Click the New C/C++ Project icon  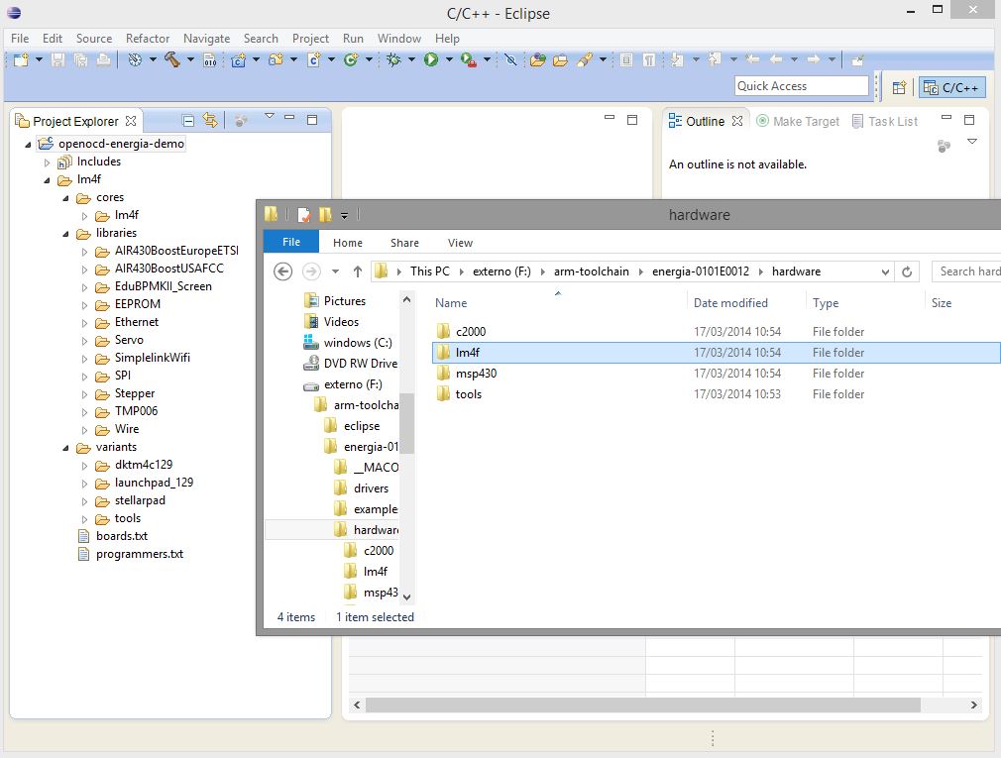(x=238, y=60)
